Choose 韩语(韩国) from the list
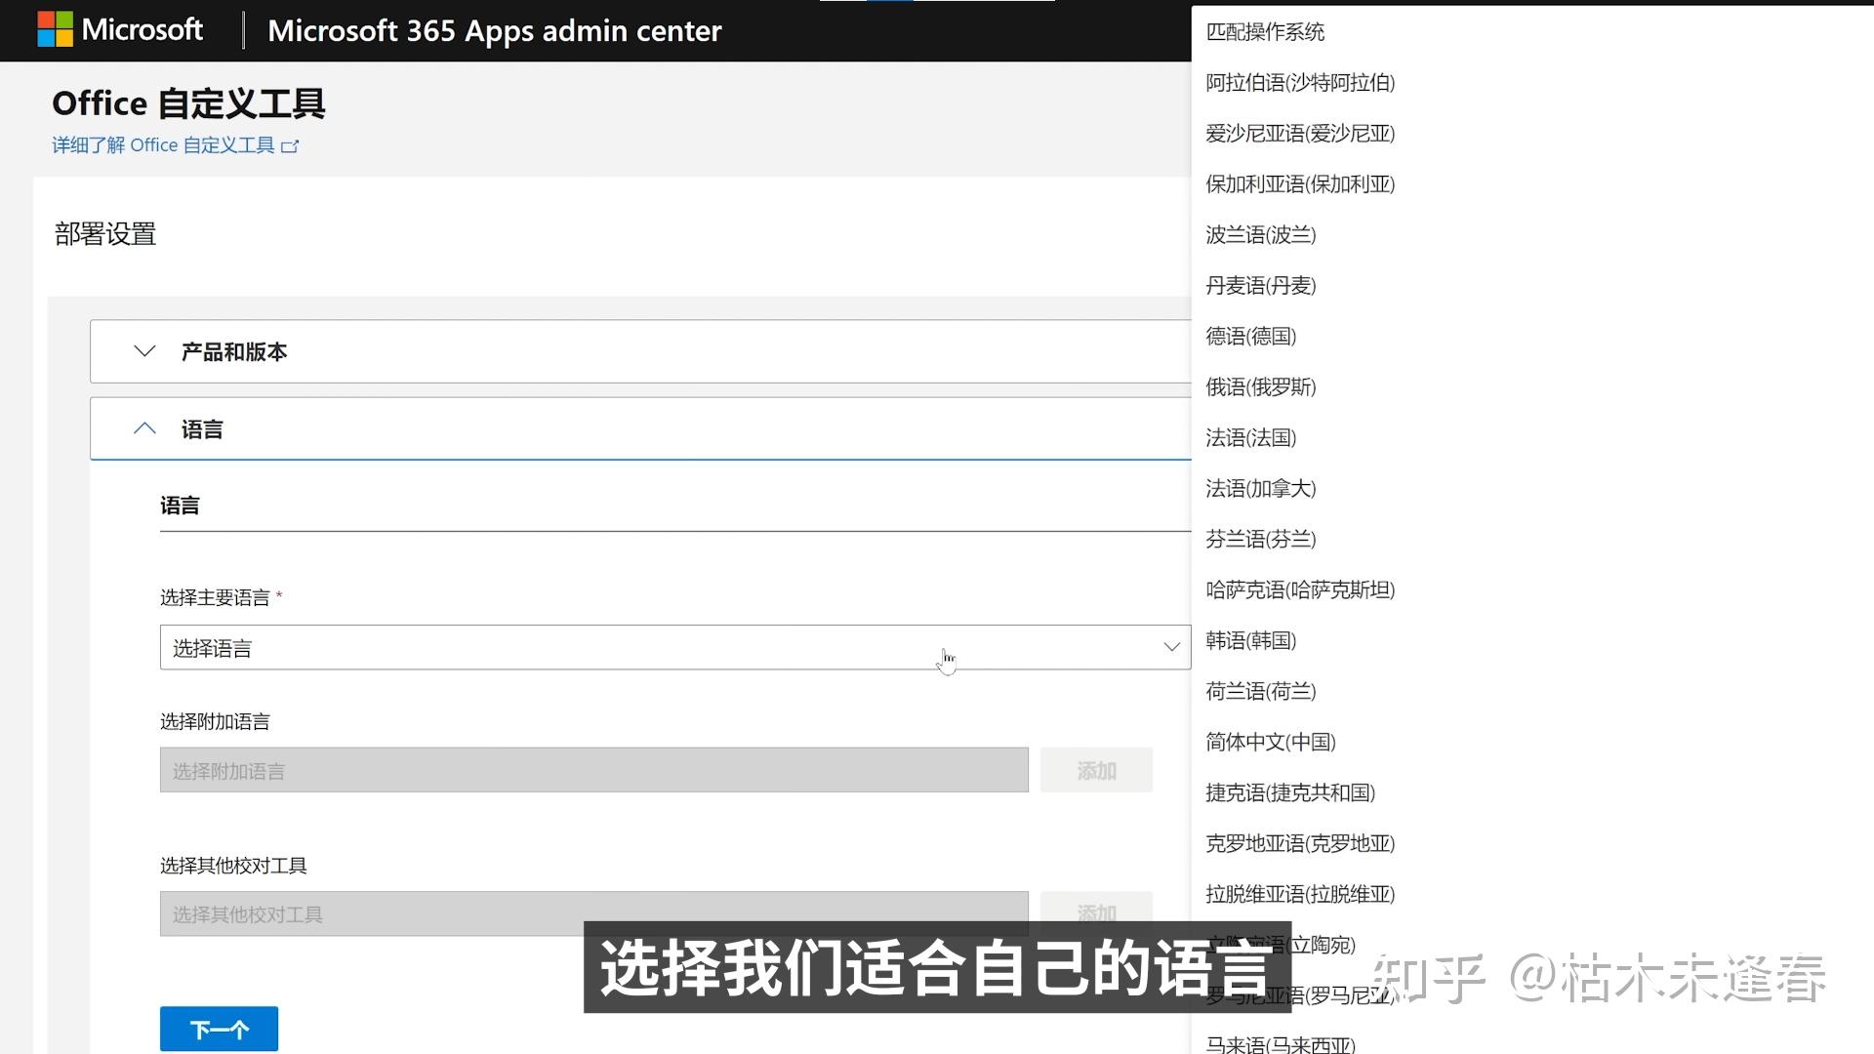The width and height of the screenshot is (1874, 1054). [x=1251, y=641]
